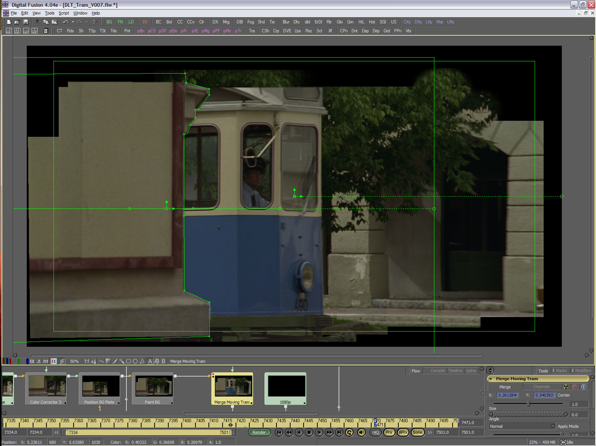This screenshot has width=596, height=446.
Task: Click the Undo arrow icon
Action: point(66,22)
